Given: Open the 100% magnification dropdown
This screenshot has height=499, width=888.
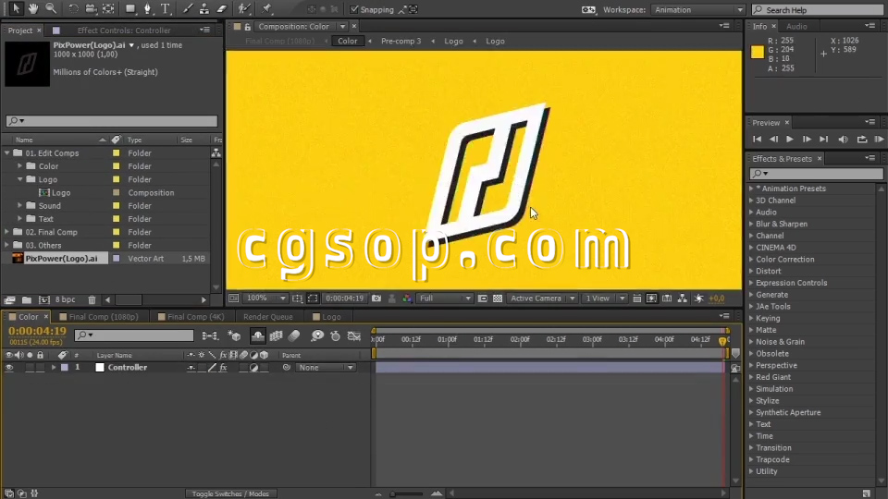Looking at the screenshot, I should (x=265, y=298).
